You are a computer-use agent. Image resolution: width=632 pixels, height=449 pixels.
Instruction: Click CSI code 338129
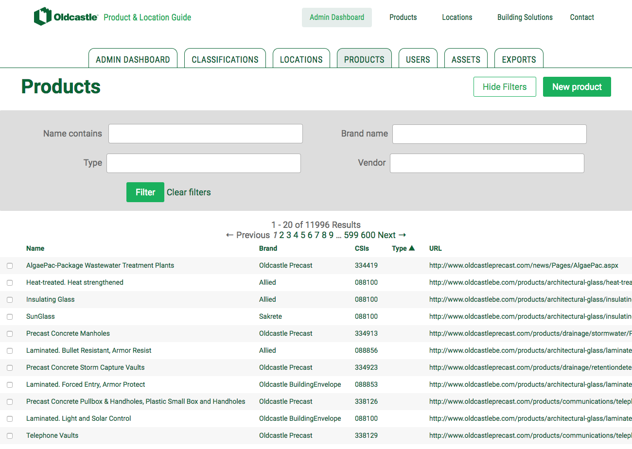pos(366,435)
